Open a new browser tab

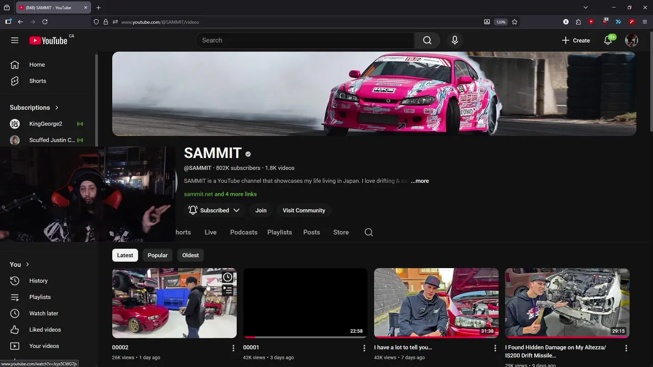(x=98, y=8)
